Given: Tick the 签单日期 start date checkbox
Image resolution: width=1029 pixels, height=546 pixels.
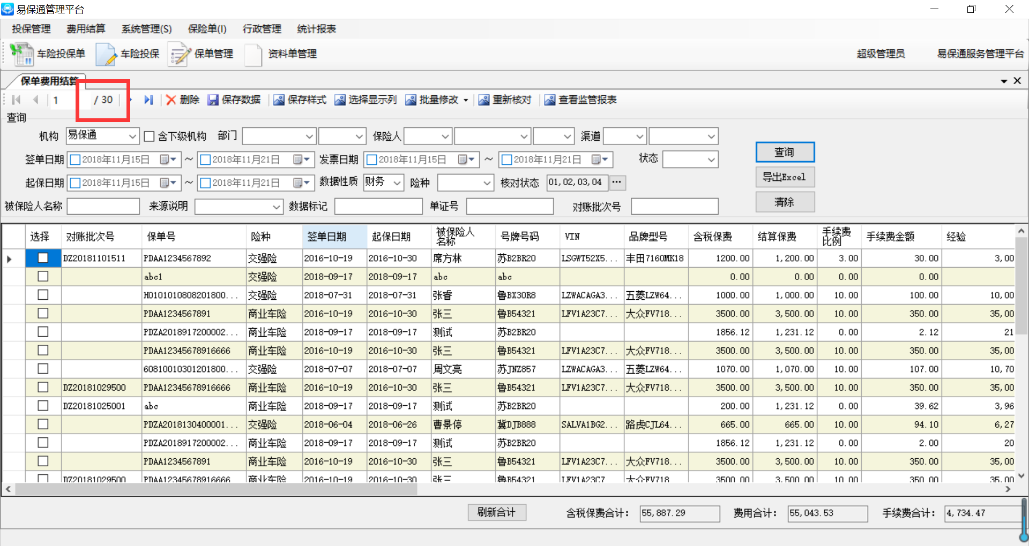Looking at the screenshot, I should point(76,160).
